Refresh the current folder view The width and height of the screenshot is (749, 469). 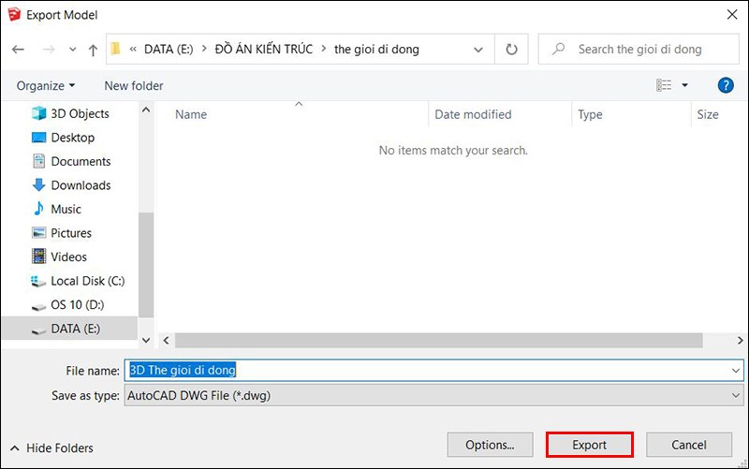pos(511,50)
